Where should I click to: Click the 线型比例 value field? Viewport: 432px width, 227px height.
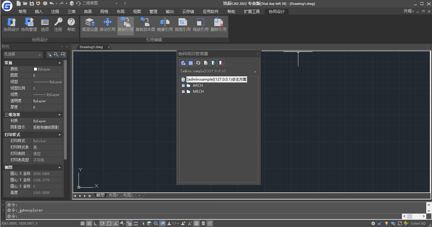(48, 88)
